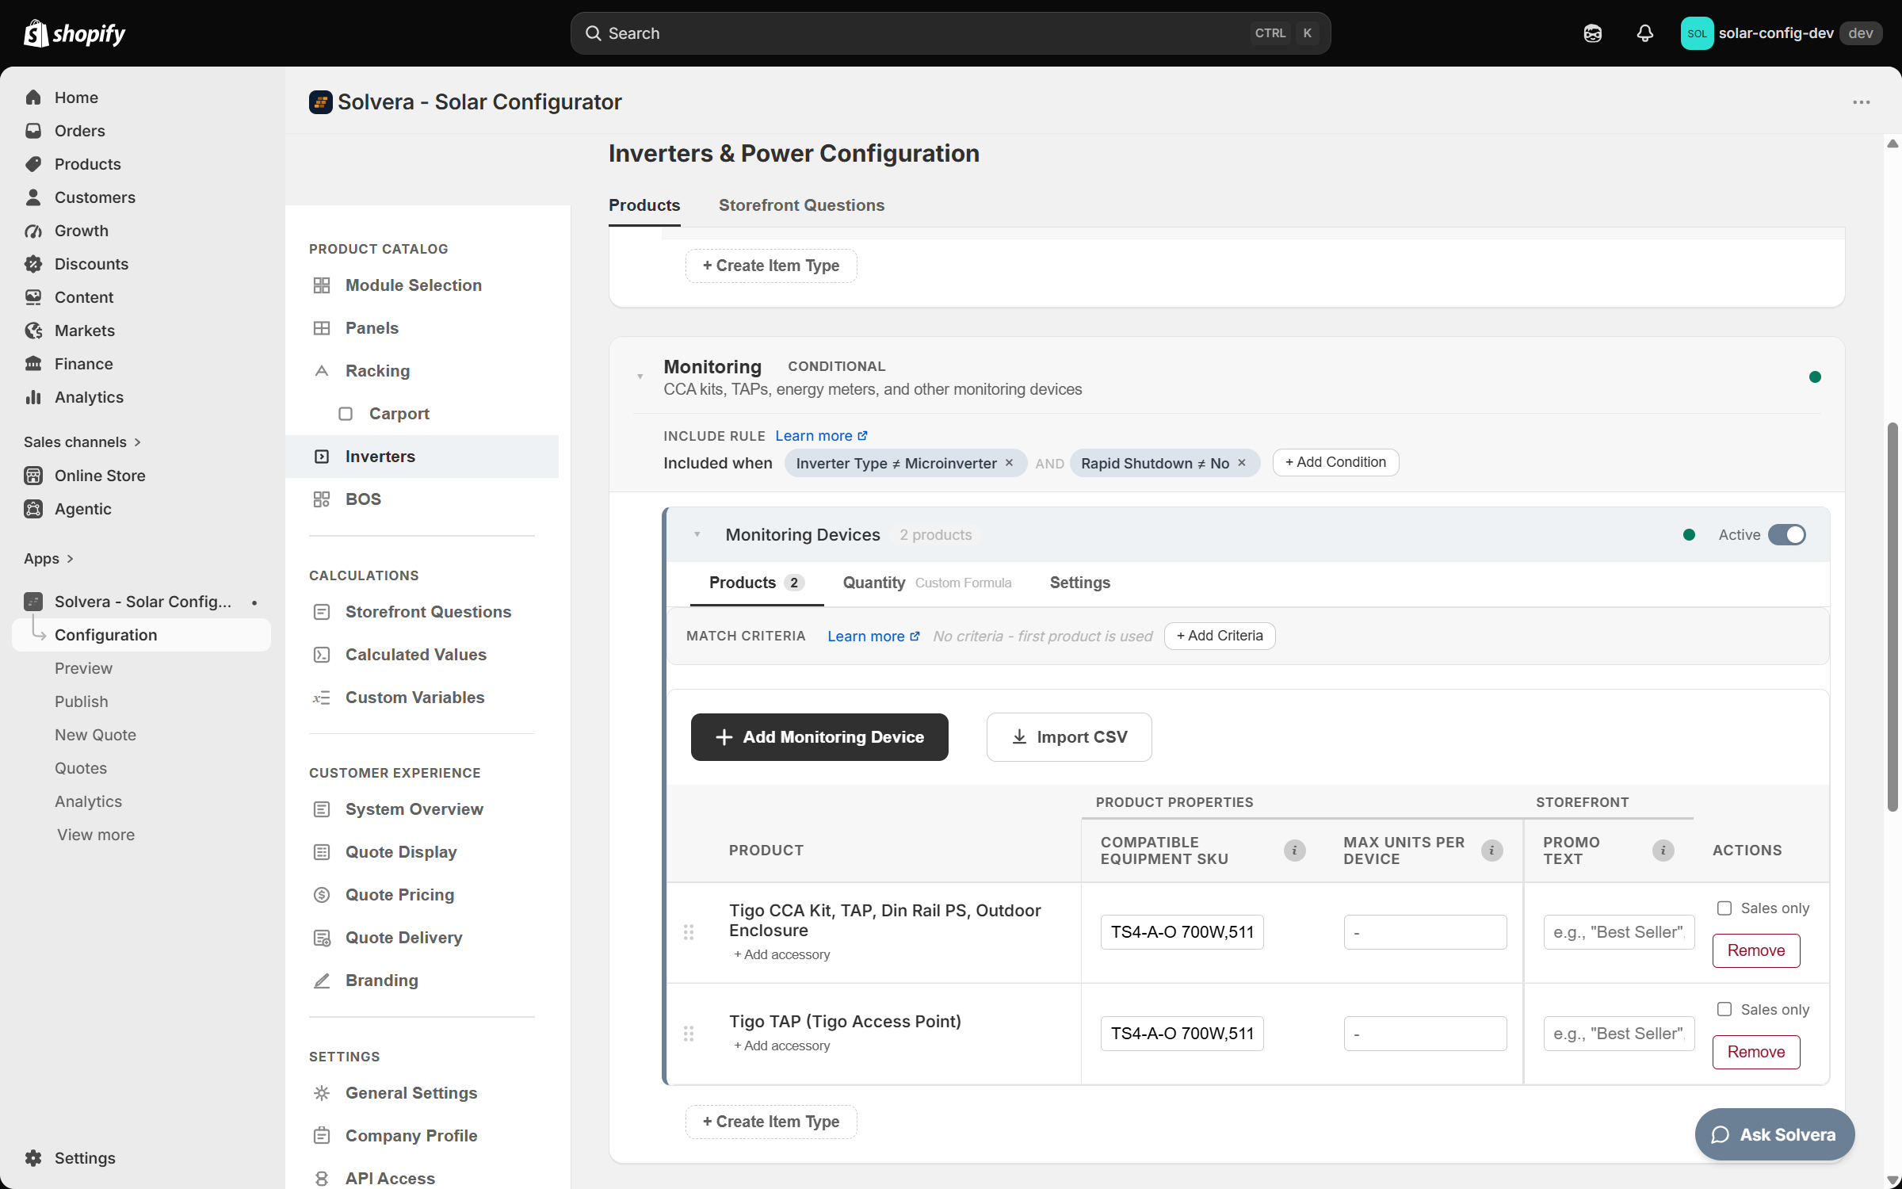Viewport: 1902px width, 1189px height.
Task: Open Shopify Settings gear icon
Action: (x=33, y=1158)
